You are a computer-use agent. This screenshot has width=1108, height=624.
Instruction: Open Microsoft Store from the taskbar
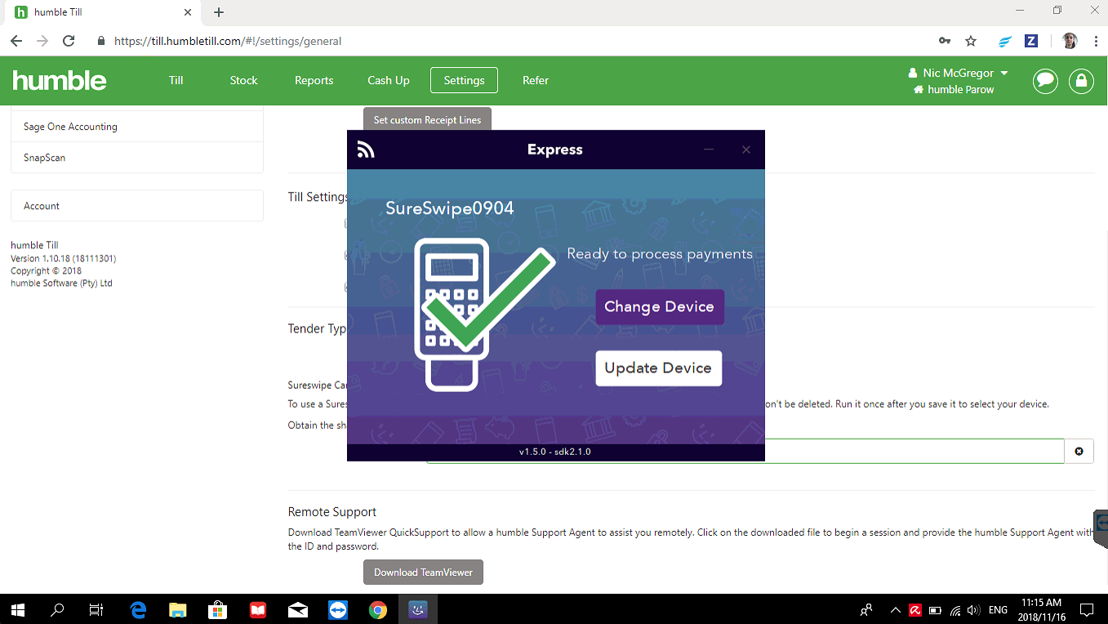(x=217, y=609)
